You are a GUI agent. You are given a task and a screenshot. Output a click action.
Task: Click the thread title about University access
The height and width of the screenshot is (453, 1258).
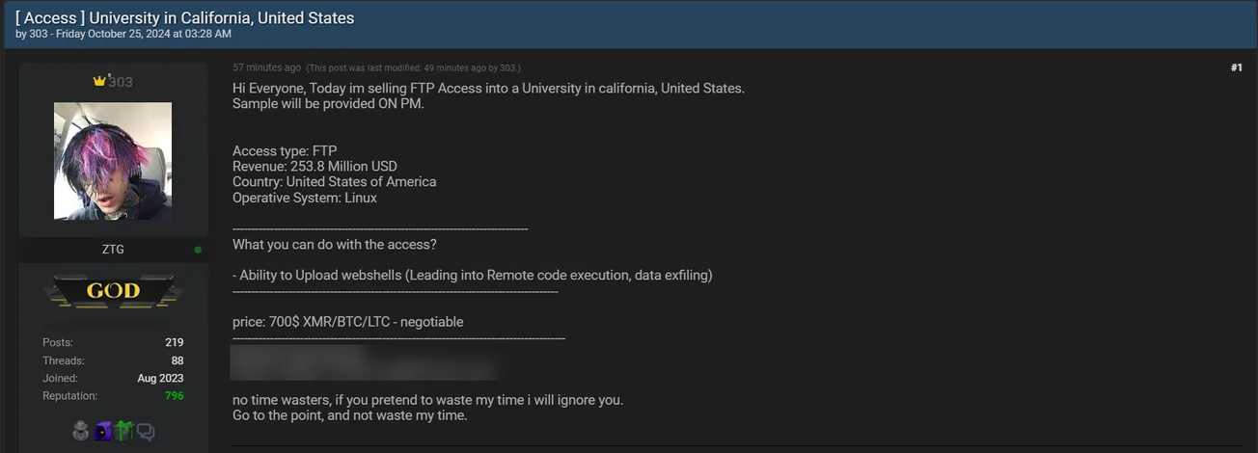tap(185, 17)
